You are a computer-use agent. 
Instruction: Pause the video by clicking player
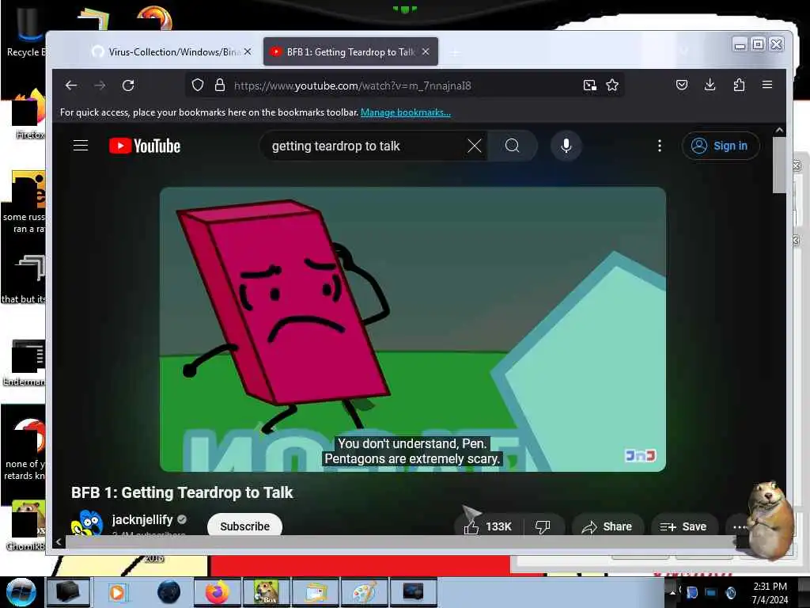(412, 329)
